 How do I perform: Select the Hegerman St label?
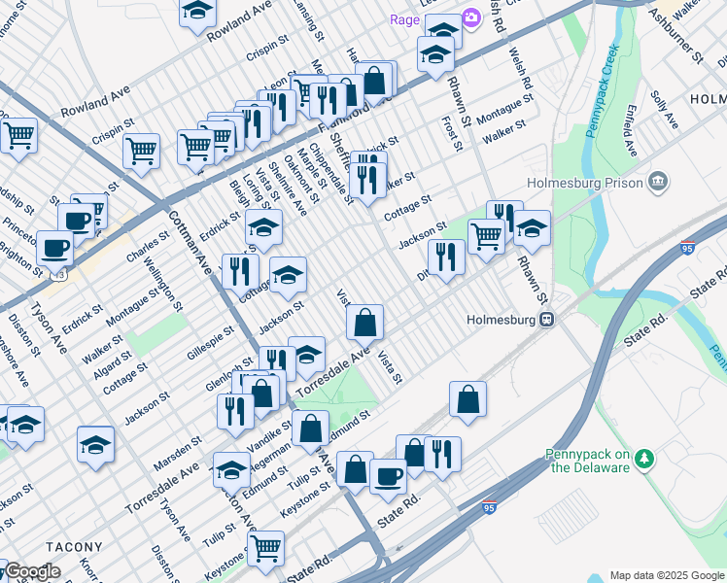[269, 459]
